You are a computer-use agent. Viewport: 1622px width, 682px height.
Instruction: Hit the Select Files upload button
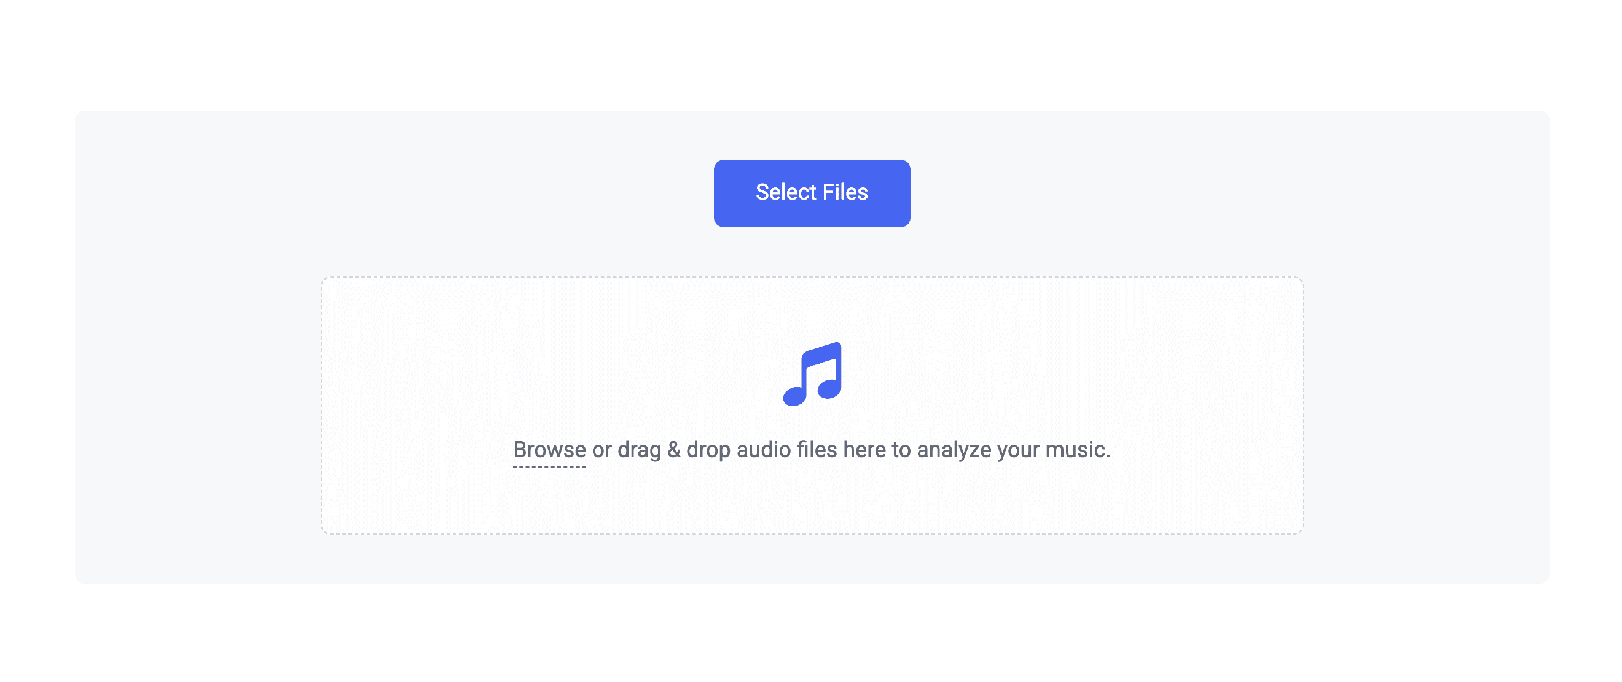pyautogui.click(x=812, y=194)
